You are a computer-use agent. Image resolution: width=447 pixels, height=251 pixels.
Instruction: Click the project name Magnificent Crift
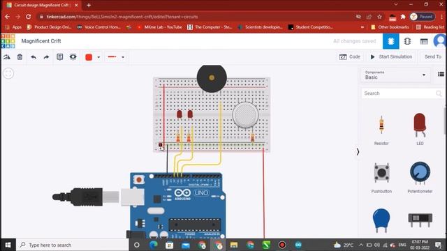(x=41, y=41)
